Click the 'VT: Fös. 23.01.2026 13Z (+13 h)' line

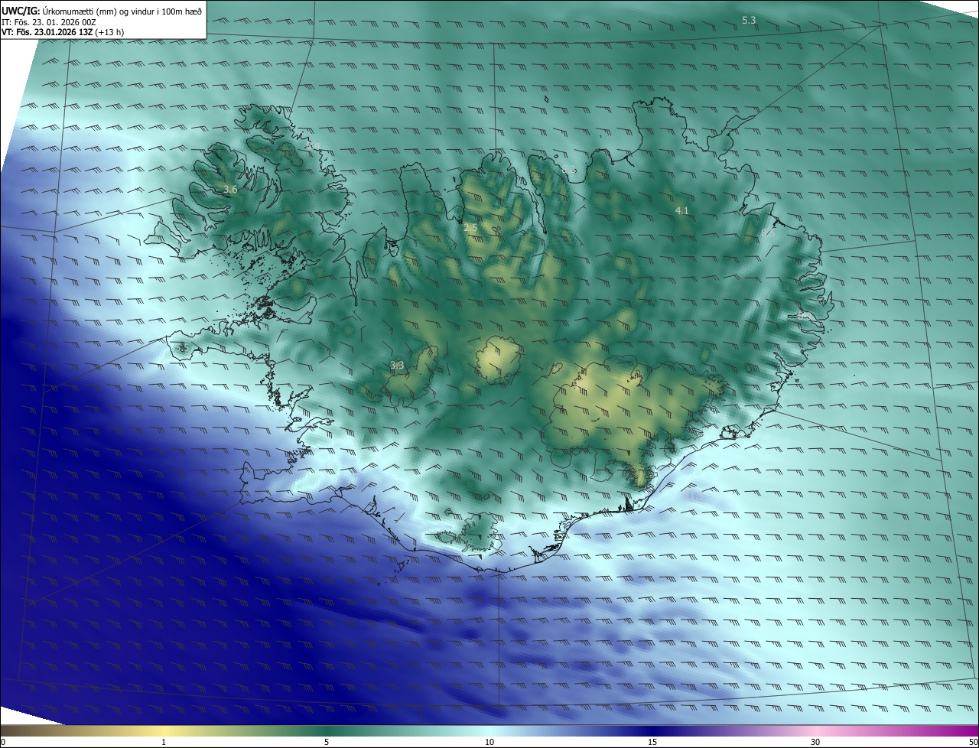63,32
